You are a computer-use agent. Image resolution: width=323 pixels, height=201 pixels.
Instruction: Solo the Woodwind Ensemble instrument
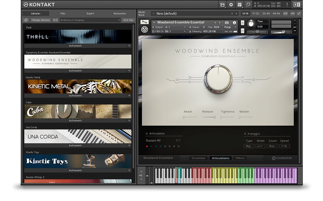(x=243, y=22)
